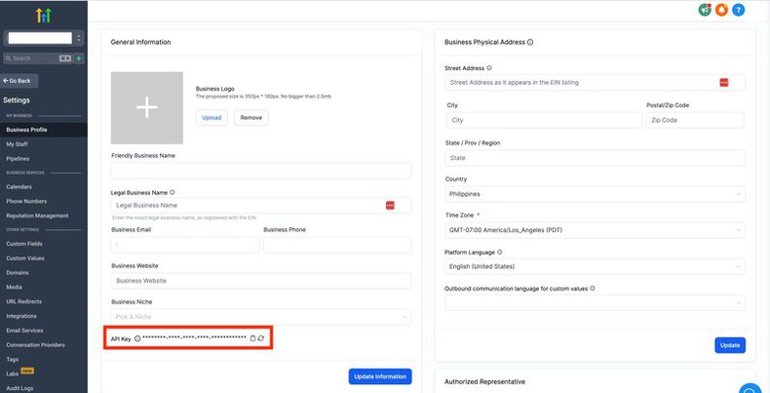Open the Country dropdown showing Philippines

pos(595,194)
